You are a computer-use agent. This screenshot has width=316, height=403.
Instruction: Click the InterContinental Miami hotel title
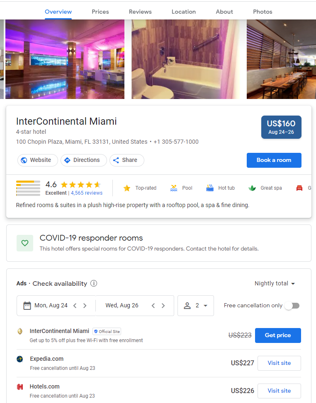(x=66, y=121)
